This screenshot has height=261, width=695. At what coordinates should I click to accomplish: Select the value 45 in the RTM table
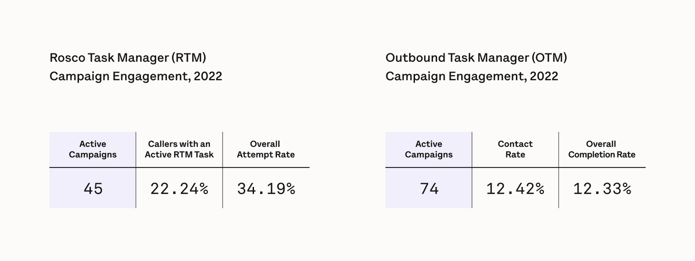coord(93,189)
